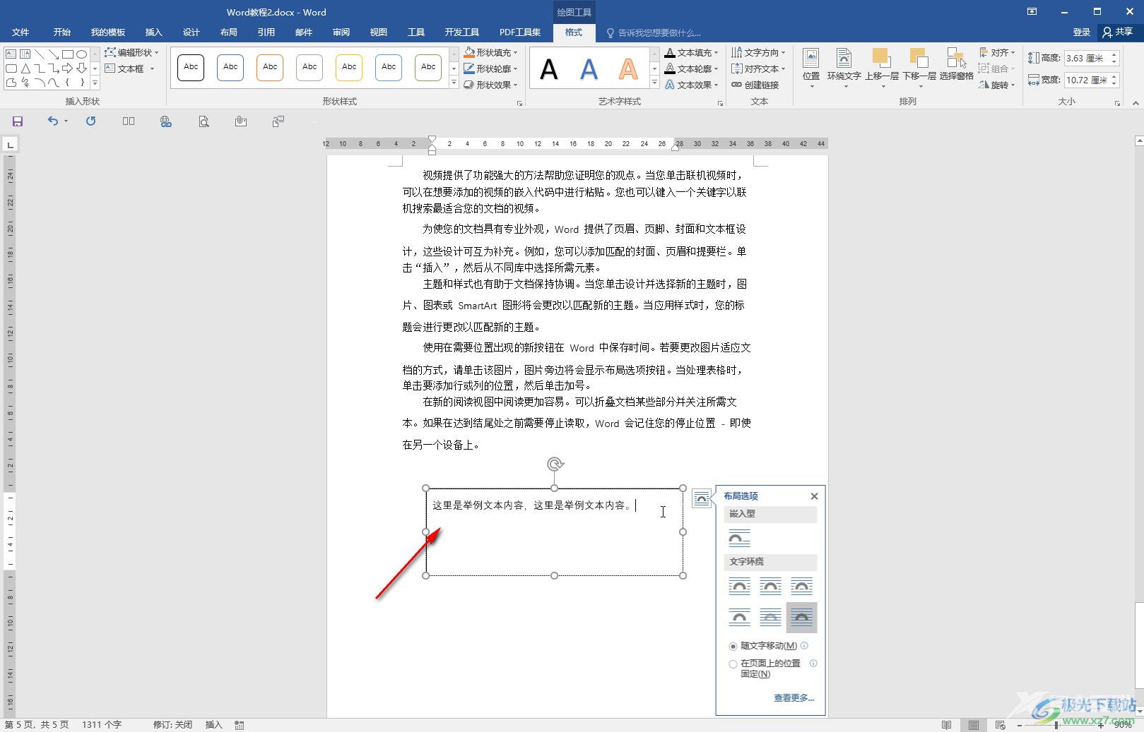The height and width of the screenshot is (732, 1144).
Task: Open the 旋转 rotate dropdown
Action: pyautogui.click(x=998, y=85)
